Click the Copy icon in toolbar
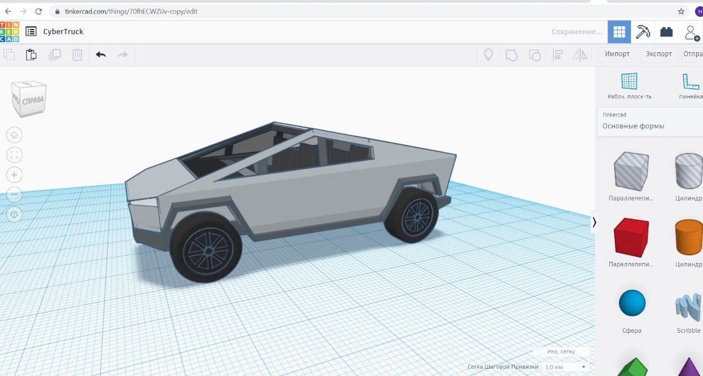 (x=9, y=55)
